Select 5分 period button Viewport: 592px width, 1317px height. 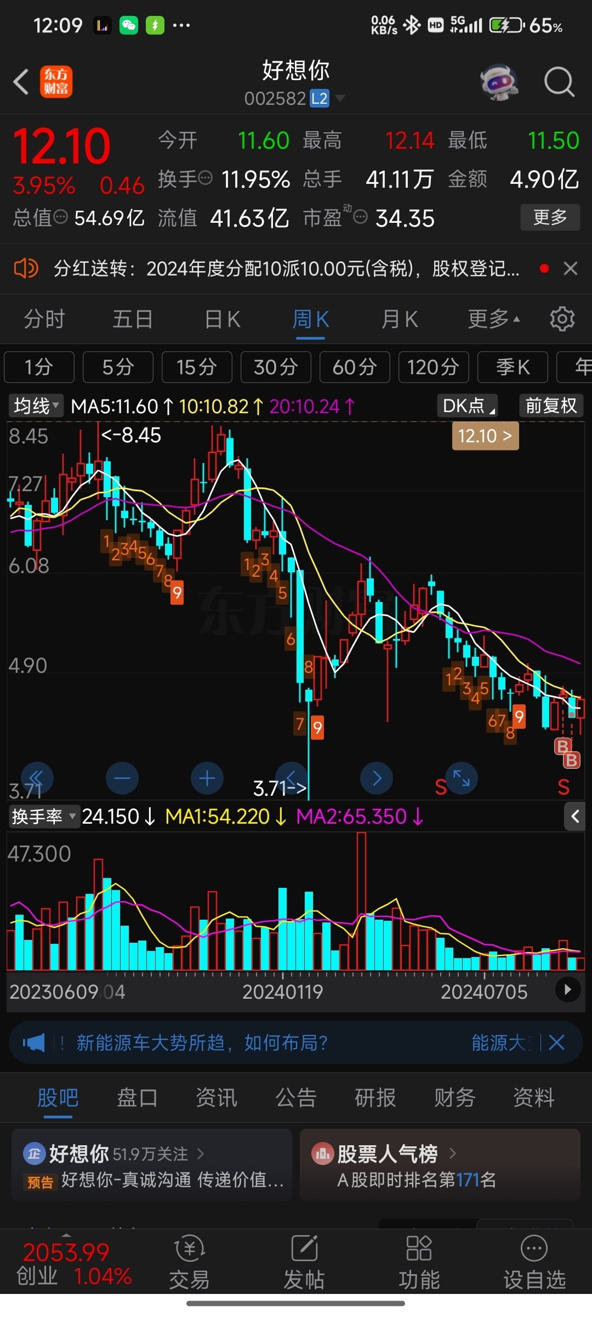118,367
